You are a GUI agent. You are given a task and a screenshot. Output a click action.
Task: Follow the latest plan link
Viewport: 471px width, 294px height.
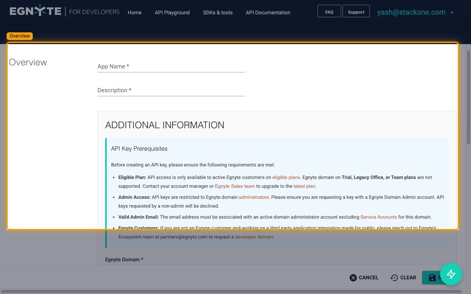click(x=304, y=186)
